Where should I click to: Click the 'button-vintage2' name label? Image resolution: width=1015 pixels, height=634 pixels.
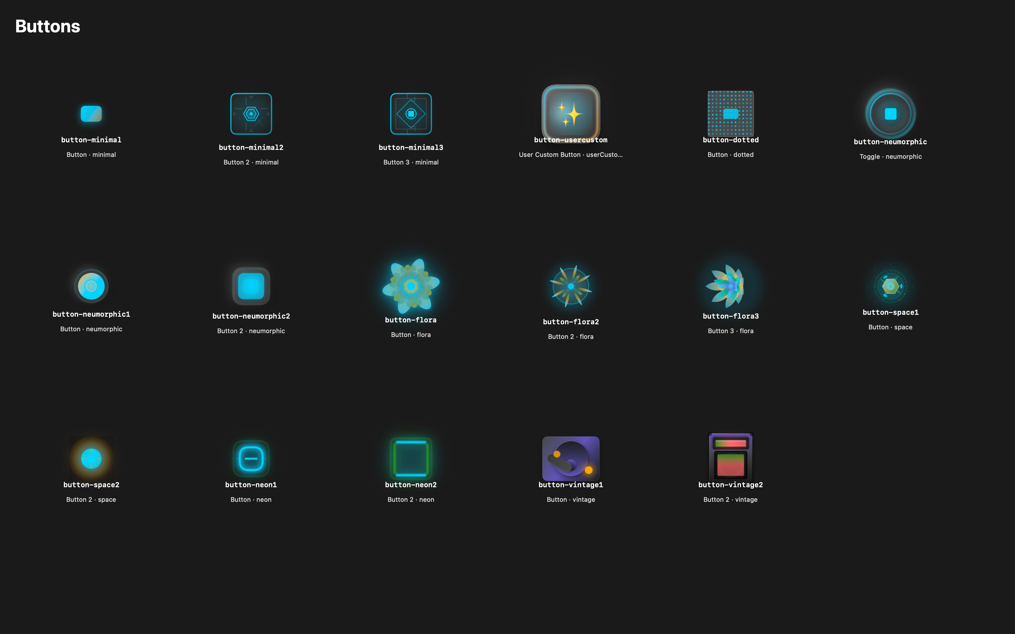click(x=730, y=484)
